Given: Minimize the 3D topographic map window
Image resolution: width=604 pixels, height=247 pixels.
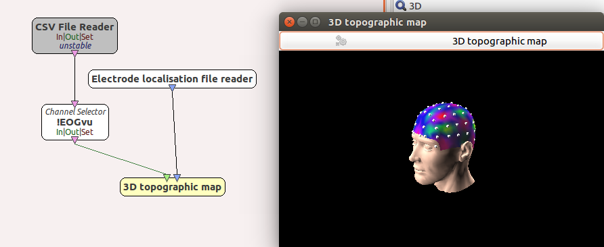Looking at the screenshot, I should (303, 22).
